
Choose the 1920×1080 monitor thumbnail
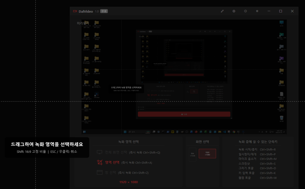207,154
